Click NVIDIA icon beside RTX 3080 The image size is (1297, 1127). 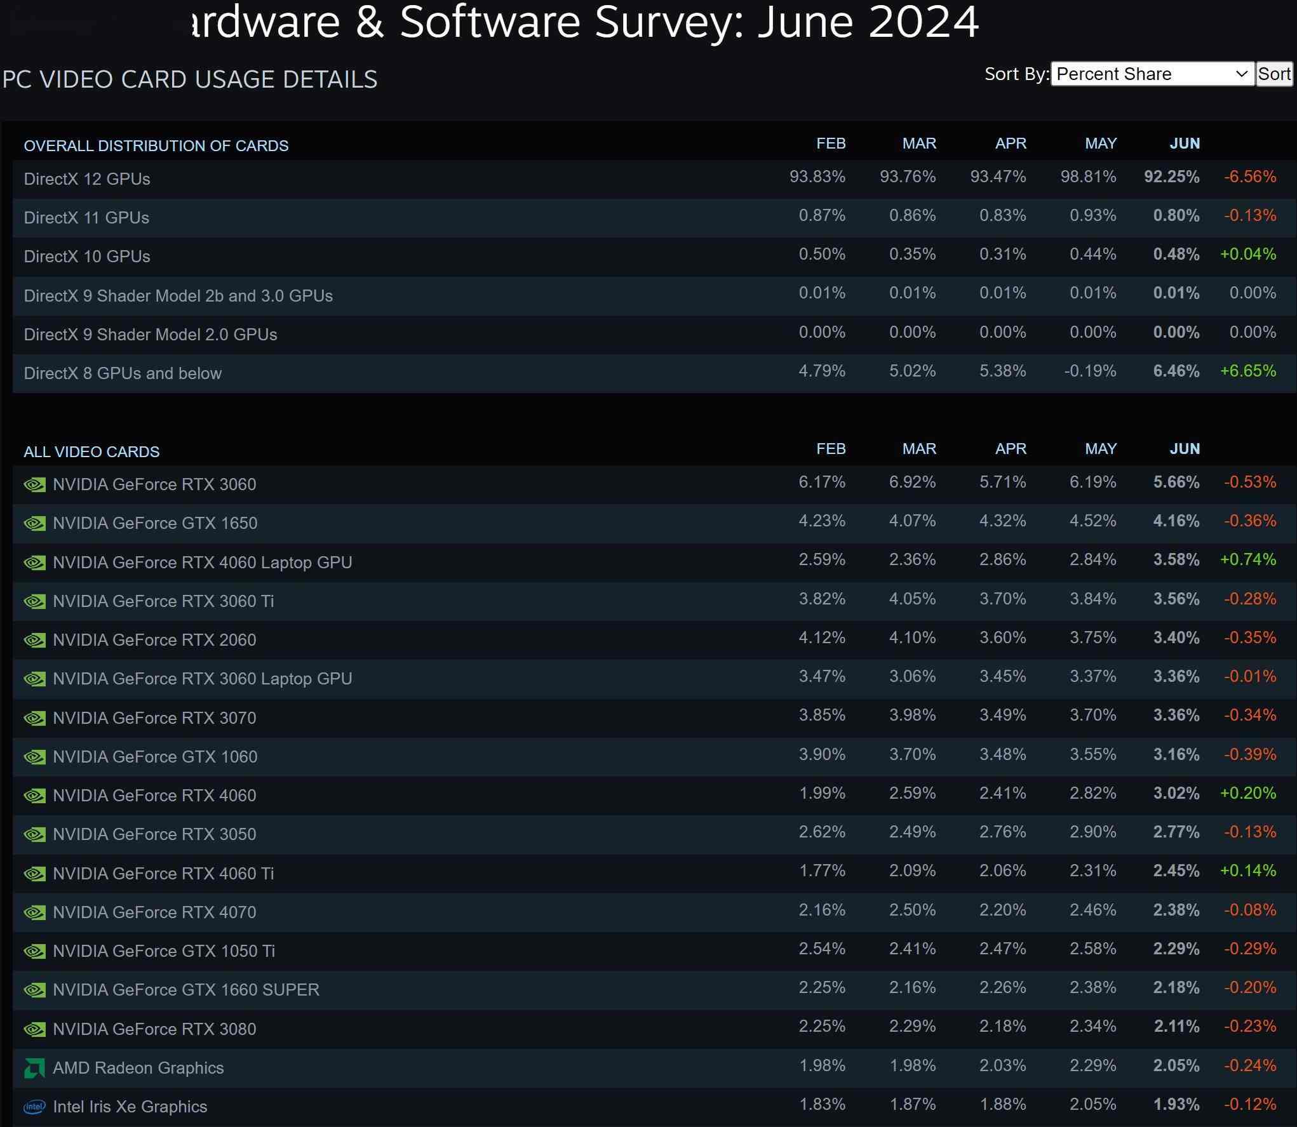(35, 1029)
